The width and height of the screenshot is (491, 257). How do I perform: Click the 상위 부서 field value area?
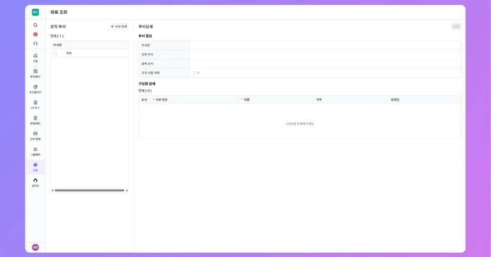325,55
